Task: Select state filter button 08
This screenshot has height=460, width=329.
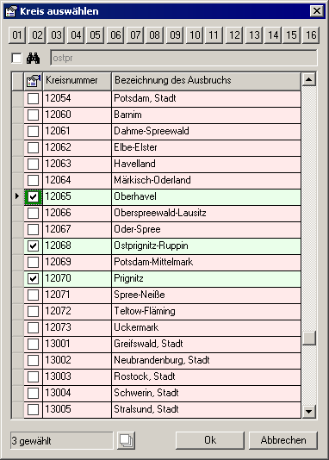Action: 154,35
